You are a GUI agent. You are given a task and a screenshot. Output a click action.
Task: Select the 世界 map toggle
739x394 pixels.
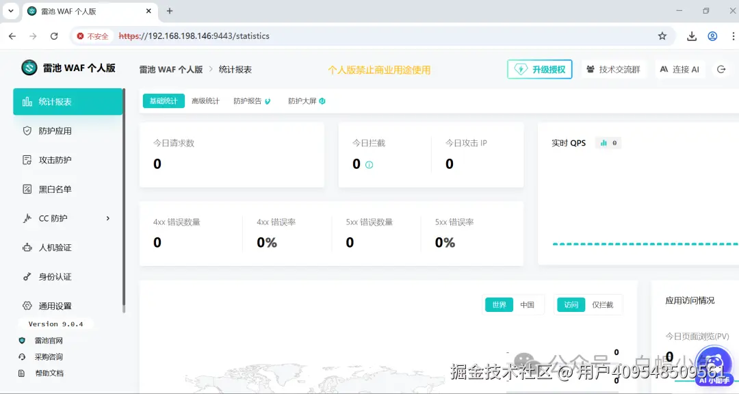point(499,304)
